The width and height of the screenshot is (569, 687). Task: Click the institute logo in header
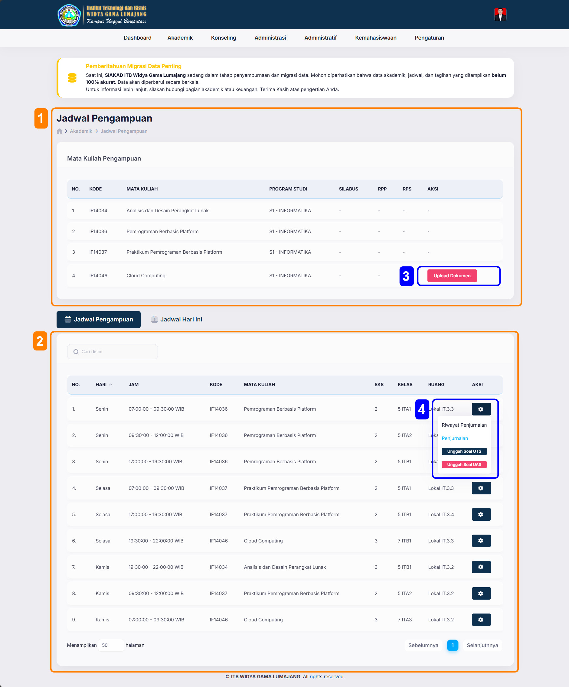[69, 15]
